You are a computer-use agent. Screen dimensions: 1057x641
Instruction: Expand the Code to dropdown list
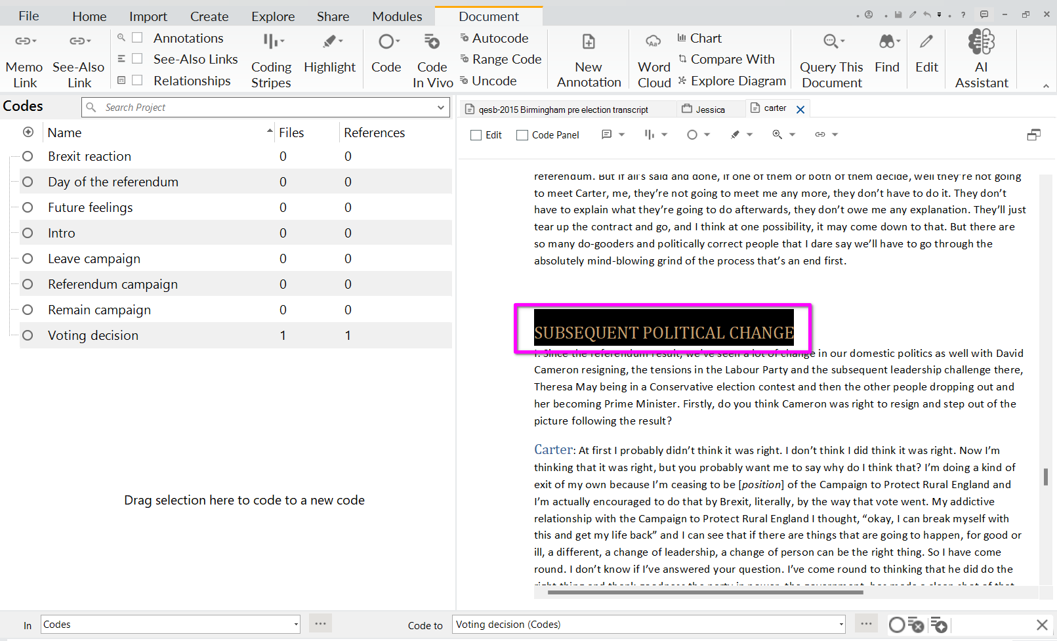pyautogui.click(x=841, y=625)
